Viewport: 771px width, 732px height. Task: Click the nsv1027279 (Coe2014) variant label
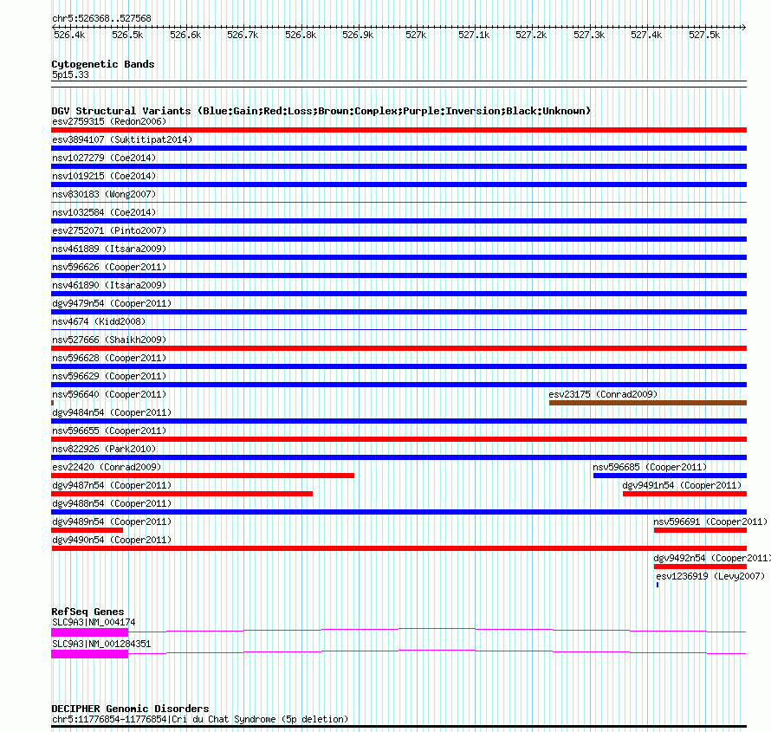pos(104,158)
